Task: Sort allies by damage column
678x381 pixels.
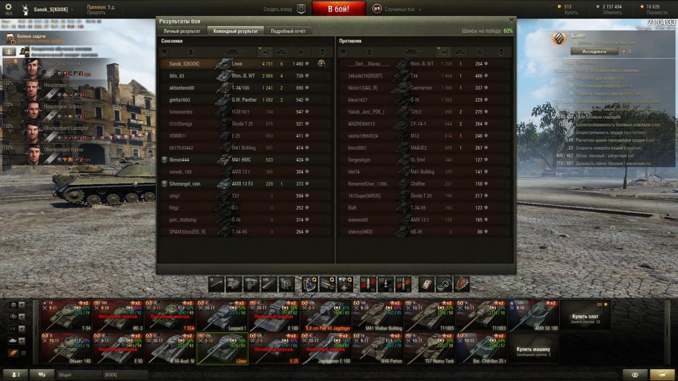Action: pos(266,52)
